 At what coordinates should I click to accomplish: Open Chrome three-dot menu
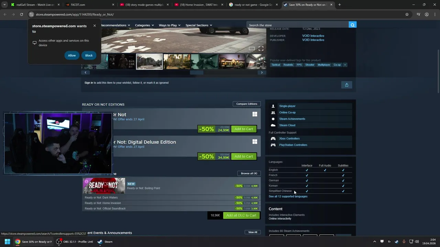(x=434, y=14)
